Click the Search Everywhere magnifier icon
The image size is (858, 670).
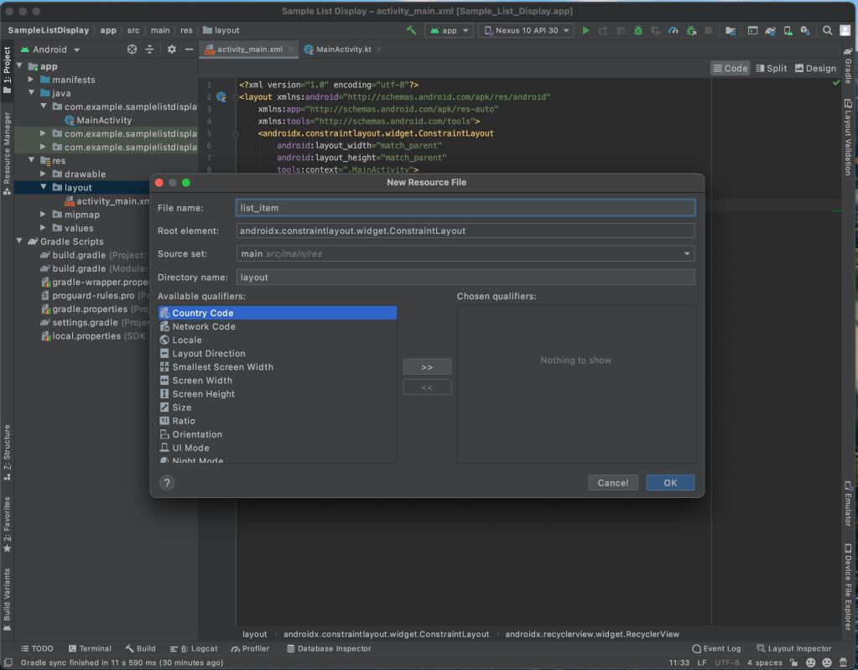tap(827, 30)
